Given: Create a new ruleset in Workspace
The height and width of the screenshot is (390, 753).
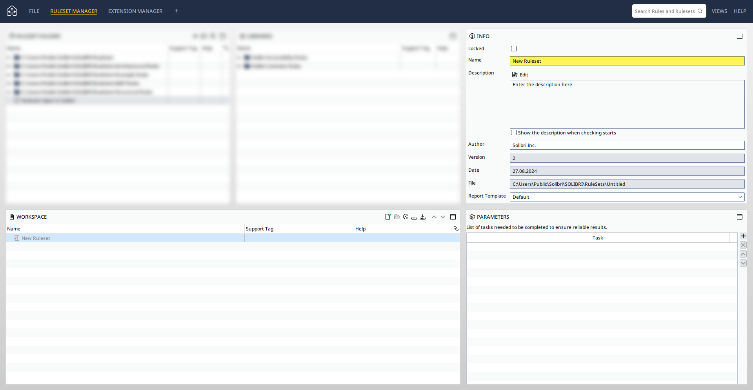Looking at the screenshot, I should click(388, 217).
